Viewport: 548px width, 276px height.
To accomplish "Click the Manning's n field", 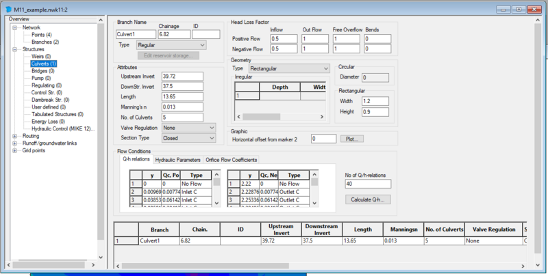I will (182, 107).
